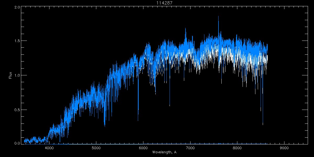Click the emission spike peak near 6900
Image resolution: width=314 pixels, height=157 pixels.
click(x=186, y=28)
